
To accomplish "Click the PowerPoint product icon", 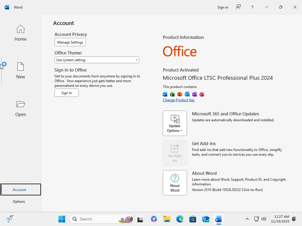I will (x=180, y=94).
